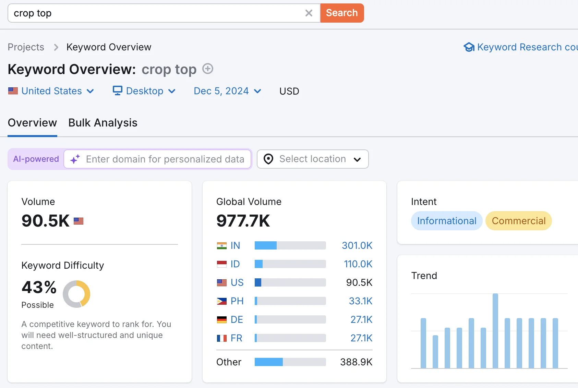Click the Indonesia flag icon
This screenshot has height=388, width=578.
(x=222, y=264)
